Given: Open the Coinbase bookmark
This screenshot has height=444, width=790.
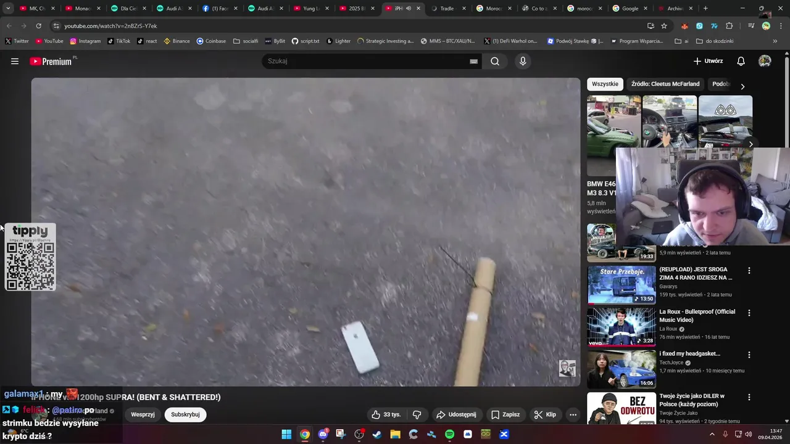Looking at the screenshot, I should click(x=211, y=41).
